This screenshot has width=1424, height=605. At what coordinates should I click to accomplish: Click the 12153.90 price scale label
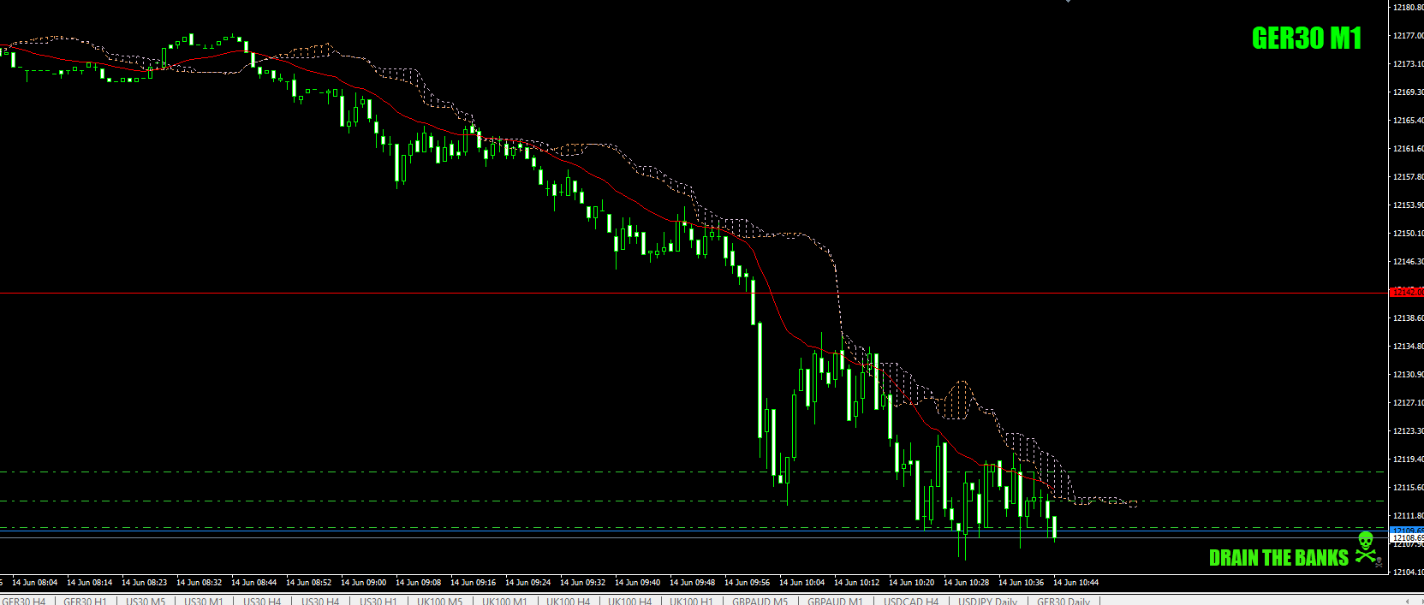click(x=1409, y=205)
